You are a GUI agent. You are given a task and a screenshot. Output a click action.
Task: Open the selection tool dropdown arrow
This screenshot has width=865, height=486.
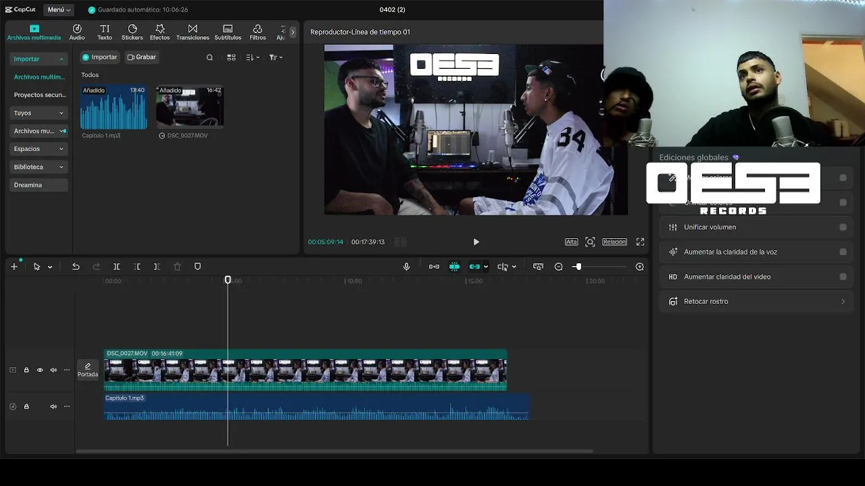pos(50,267)
